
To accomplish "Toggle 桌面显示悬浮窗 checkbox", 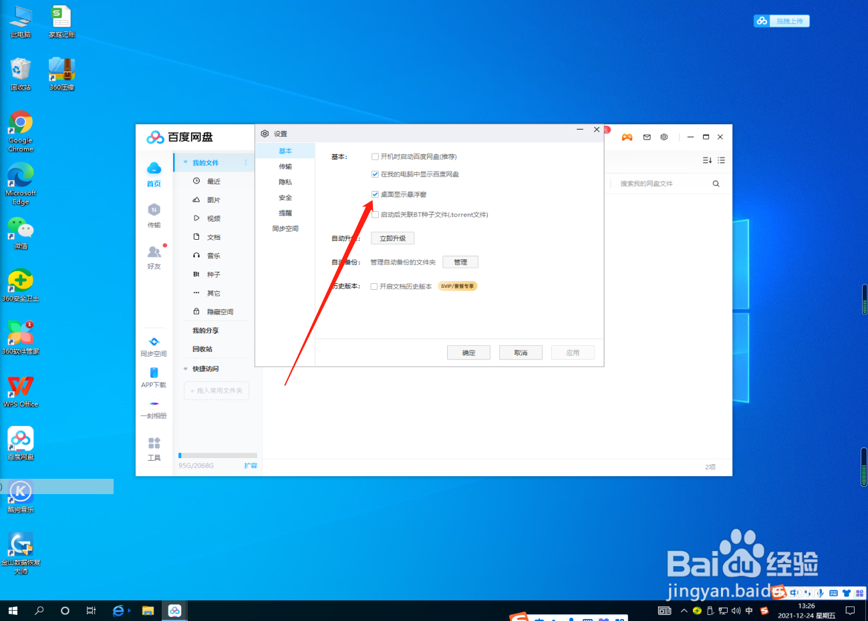I will (375, 194).
